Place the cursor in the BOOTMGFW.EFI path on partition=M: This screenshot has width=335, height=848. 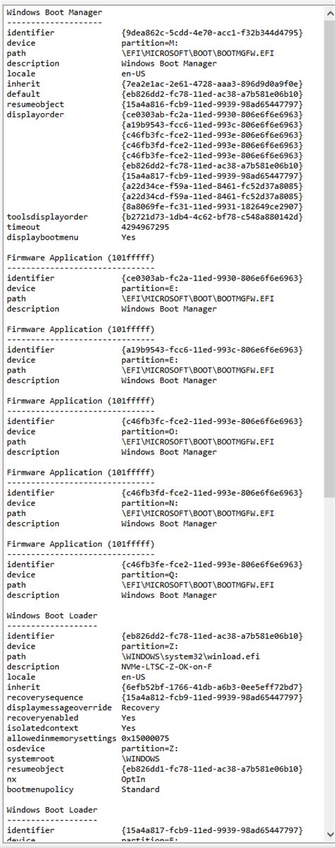point(197,53)
